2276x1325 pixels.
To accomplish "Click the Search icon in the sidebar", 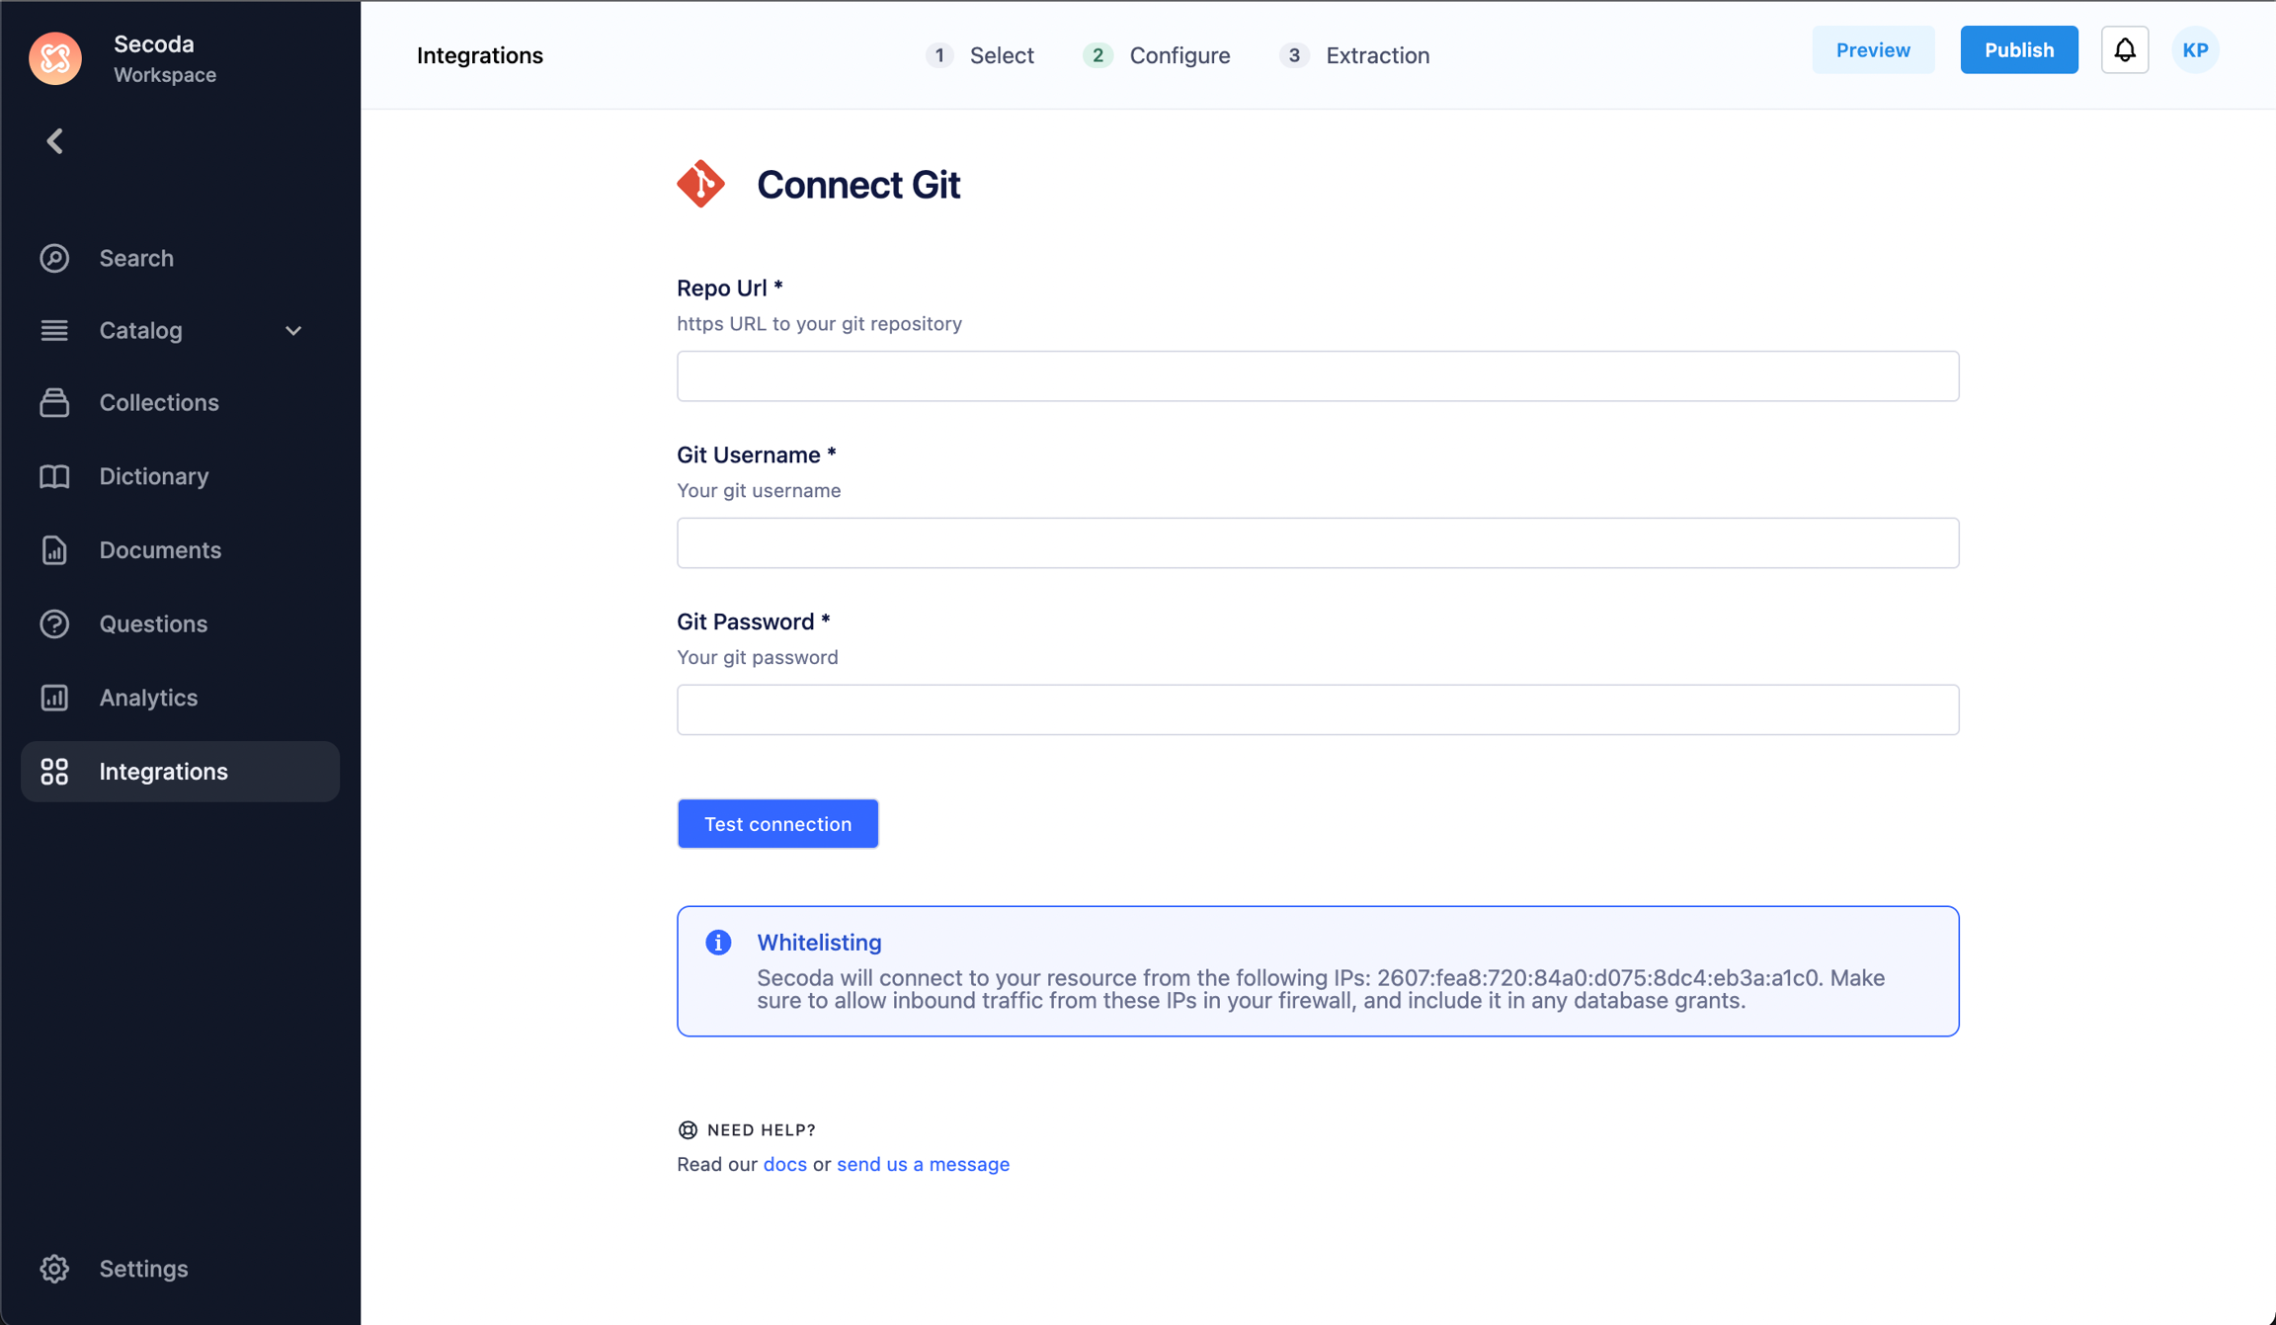I will (54, 258).
